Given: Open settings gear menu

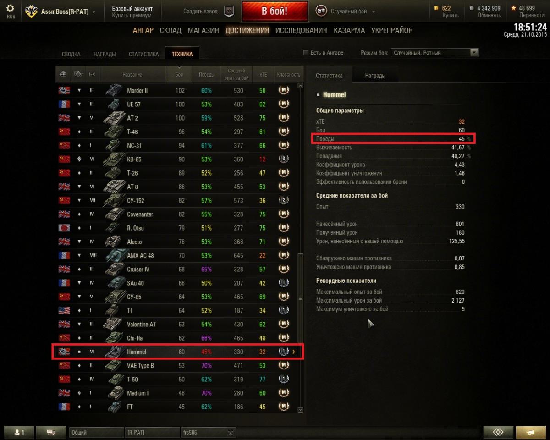Looking at the screenshot, I should pyautogui.click(x=10, y=9).
